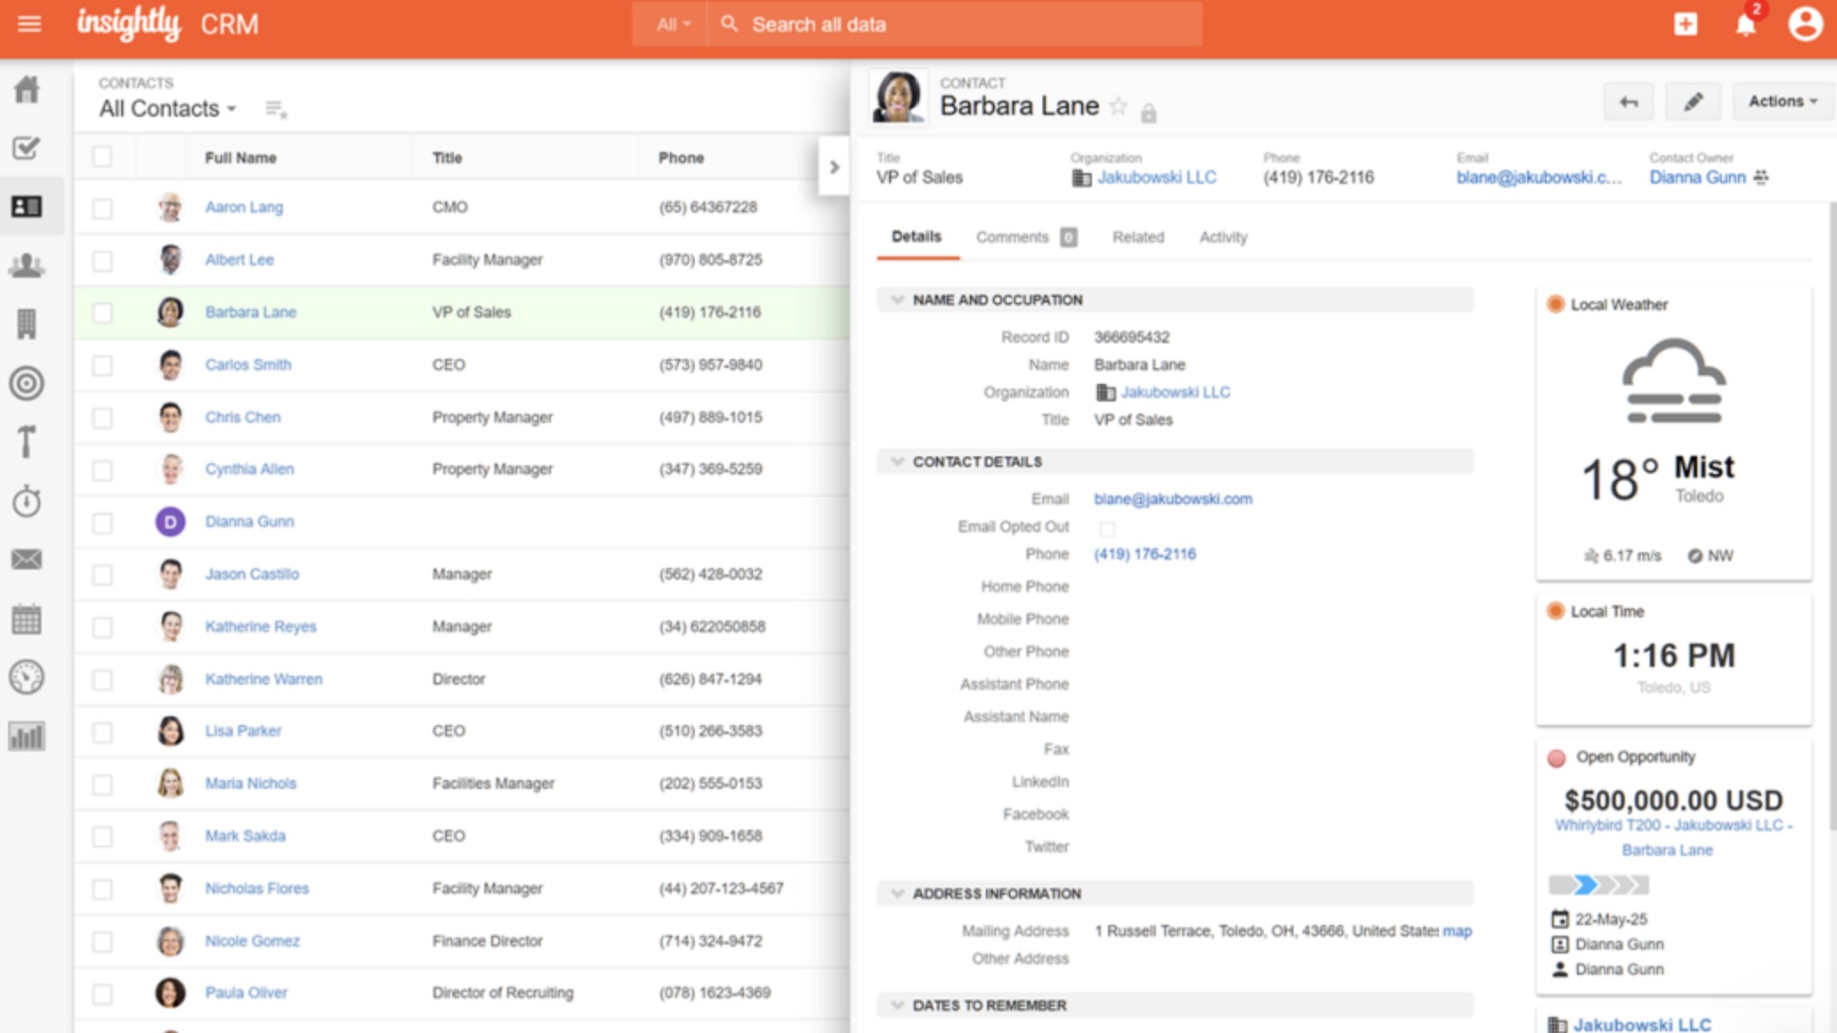
Task: Open the Opportunities target icon in sidebar
Action: click(x=27, y=383)
